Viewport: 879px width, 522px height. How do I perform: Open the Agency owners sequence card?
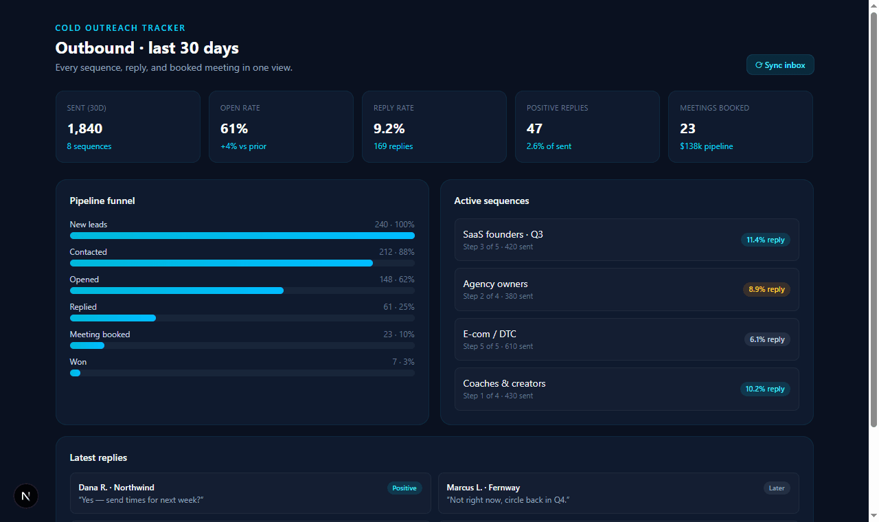pyautogui.click(x=626, y=289)
